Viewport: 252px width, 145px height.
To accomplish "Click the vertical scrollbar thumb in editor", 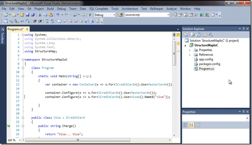I will [x=174, y=54].
